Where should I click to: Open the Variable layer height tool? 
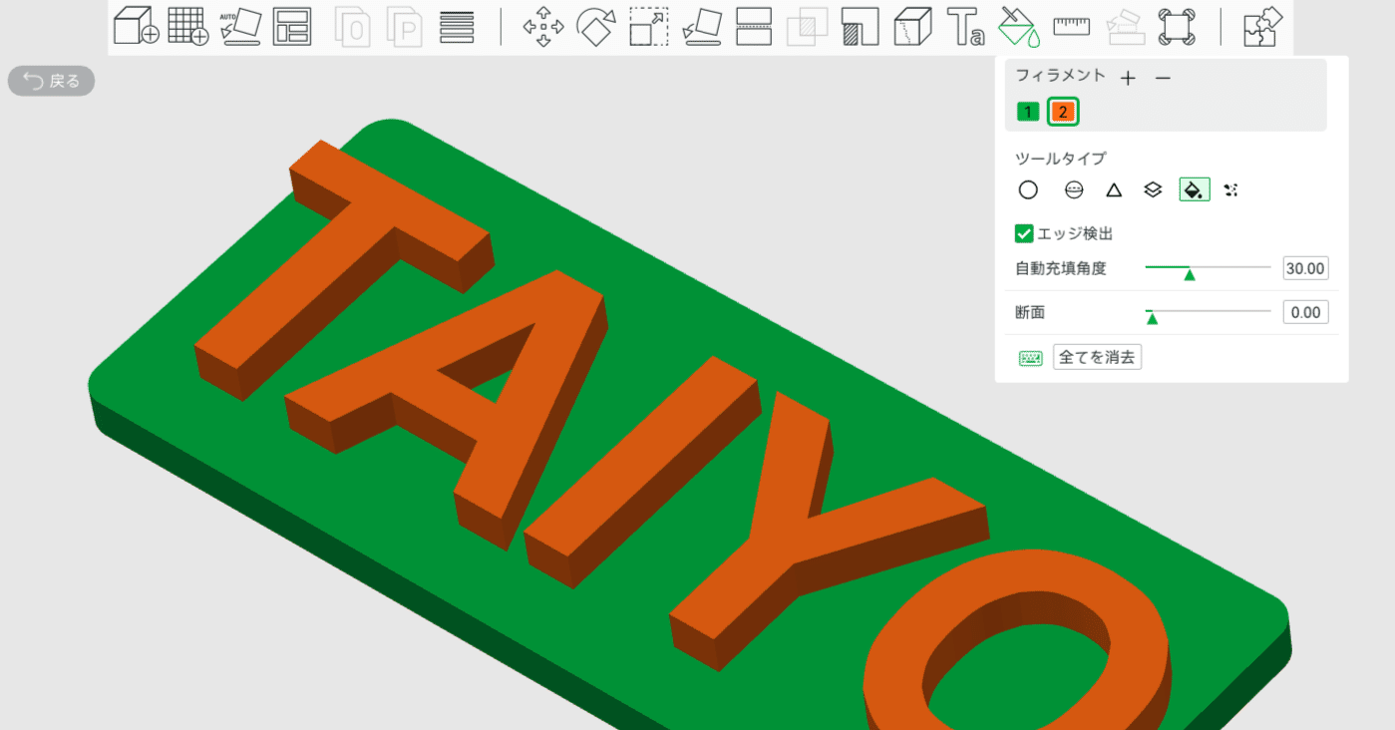coord(457,27)
